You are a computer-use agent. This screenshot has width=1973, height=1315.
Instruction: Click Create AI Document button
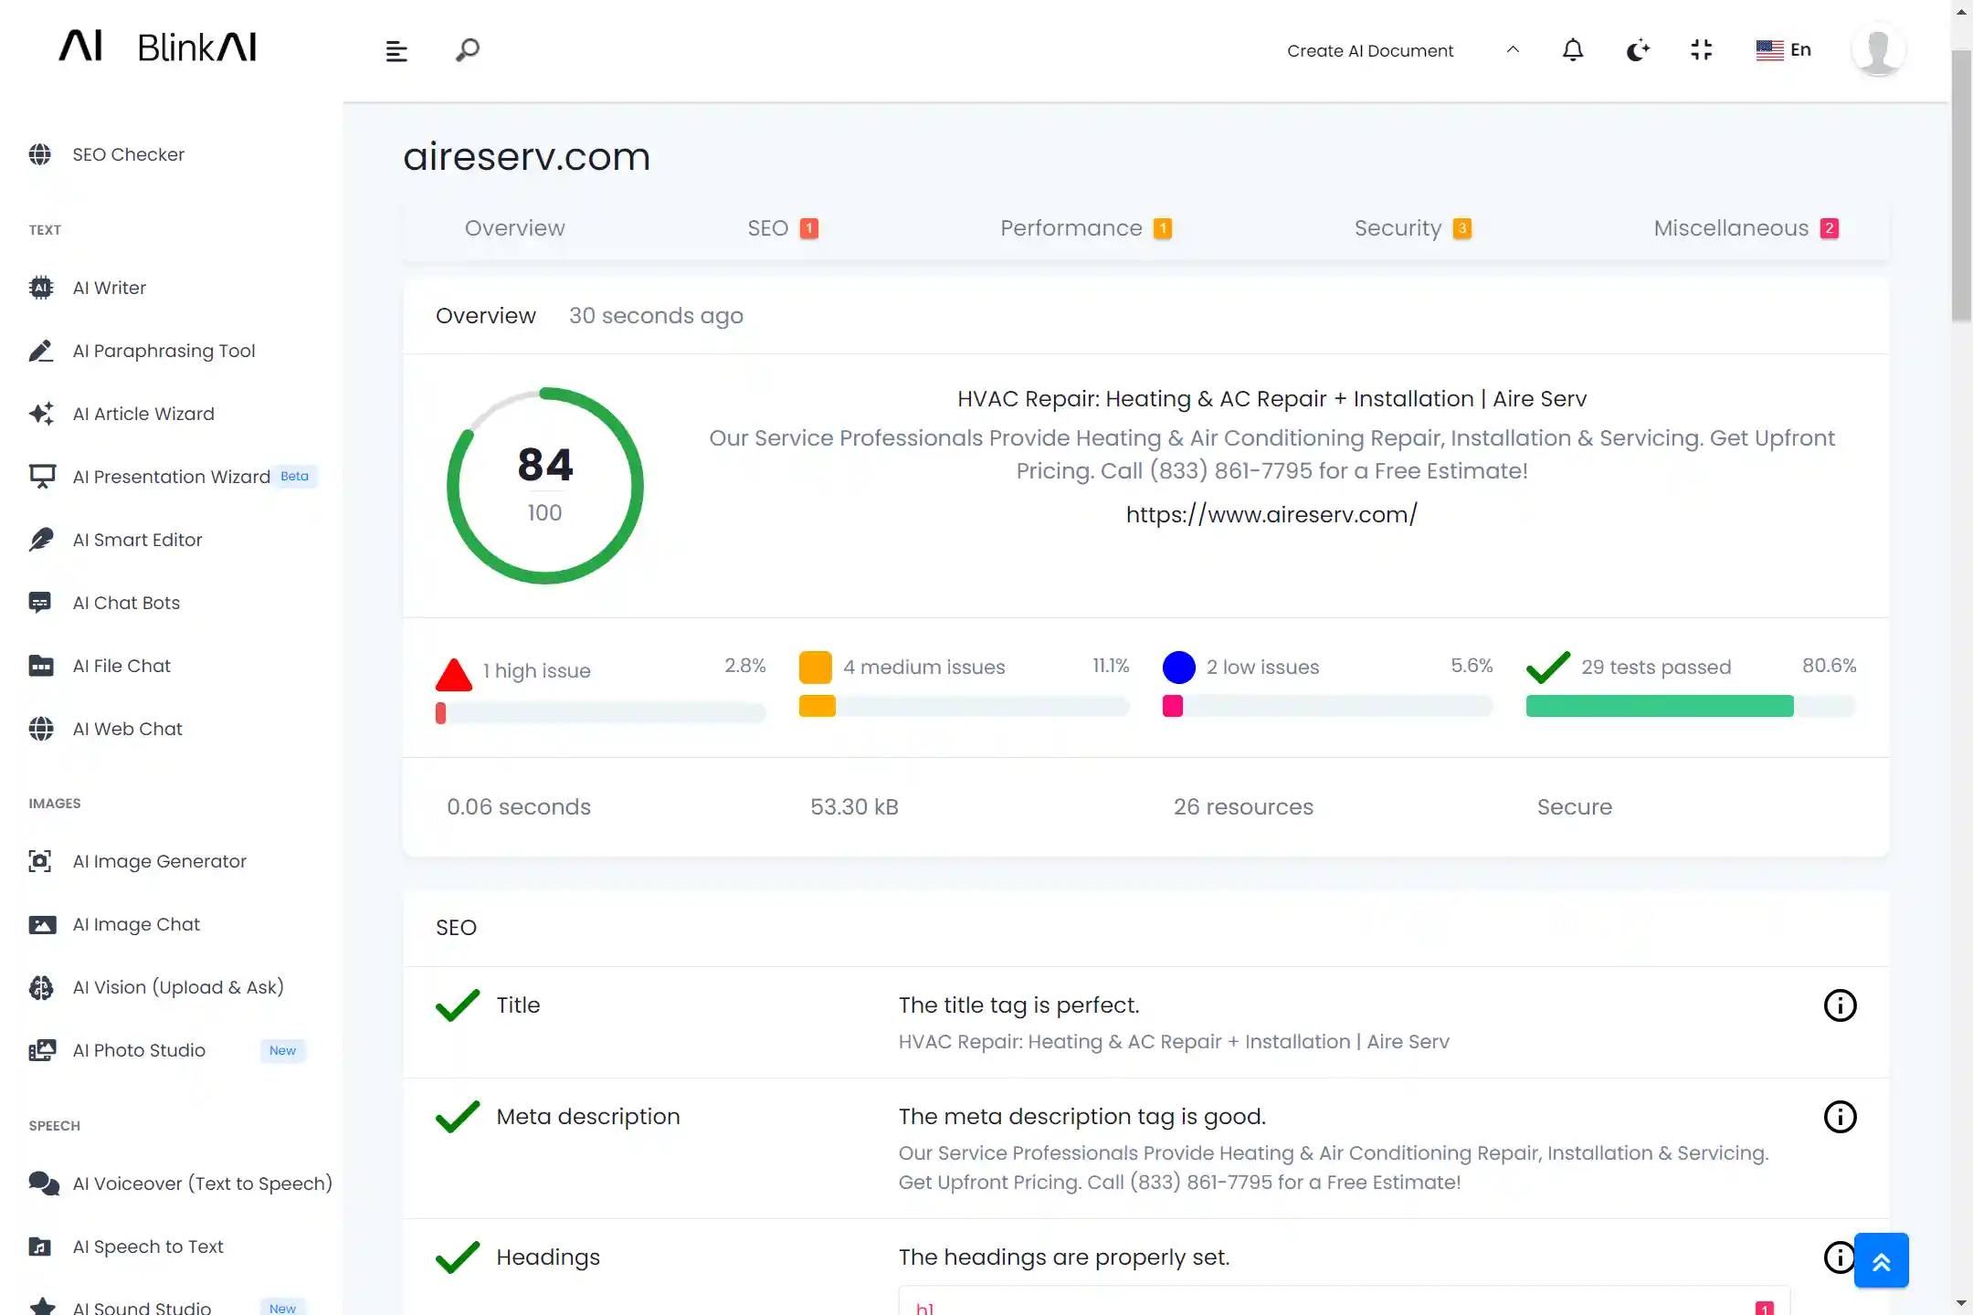1369,51
